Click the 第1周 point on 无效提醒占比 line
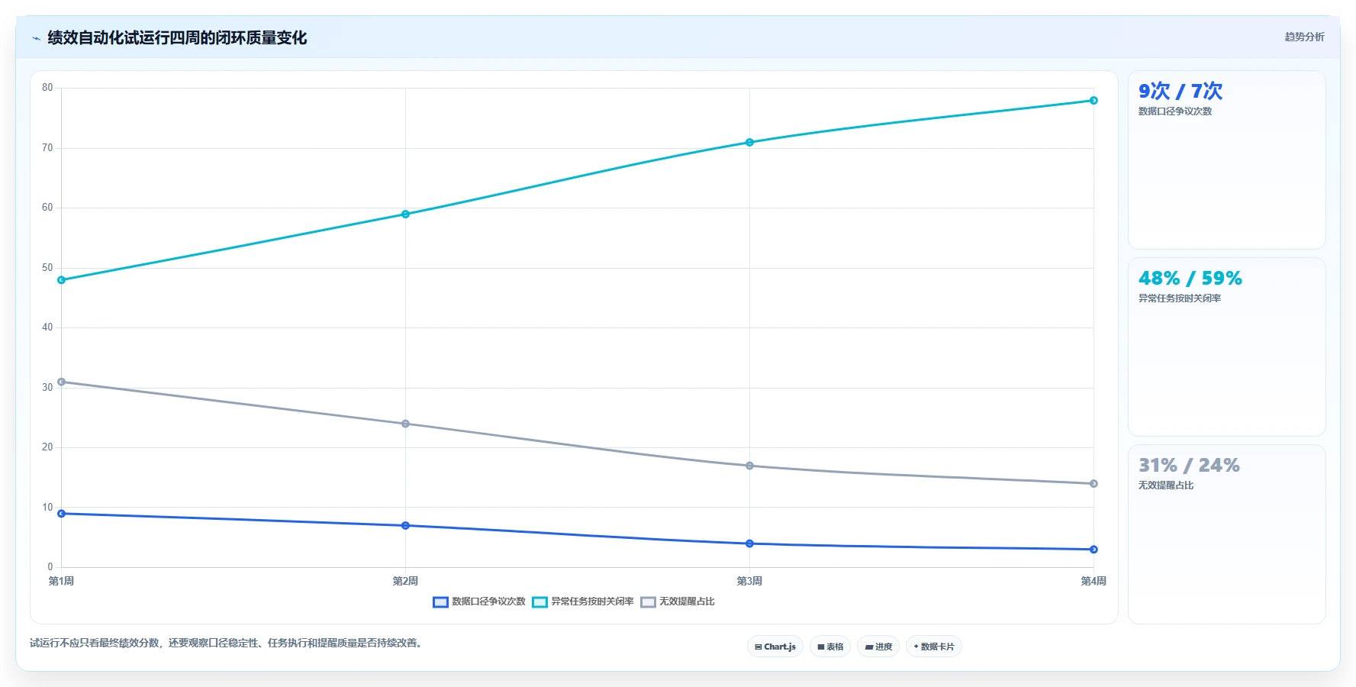 62,382
